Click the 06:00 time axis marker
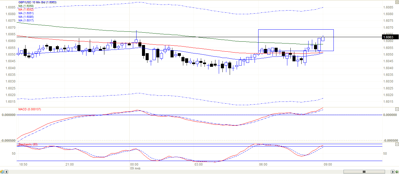 click(263, 165)
